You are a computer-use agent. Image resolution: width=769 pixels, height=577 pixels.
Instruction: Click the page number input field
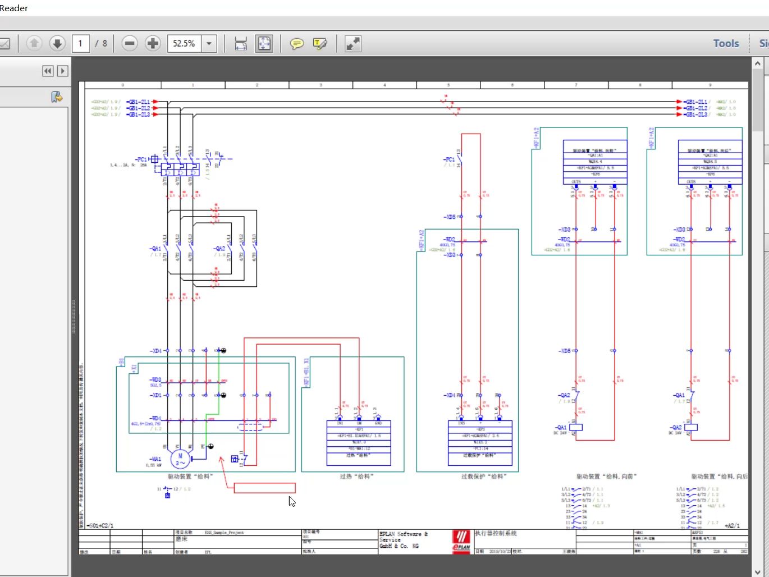(81, 43)
